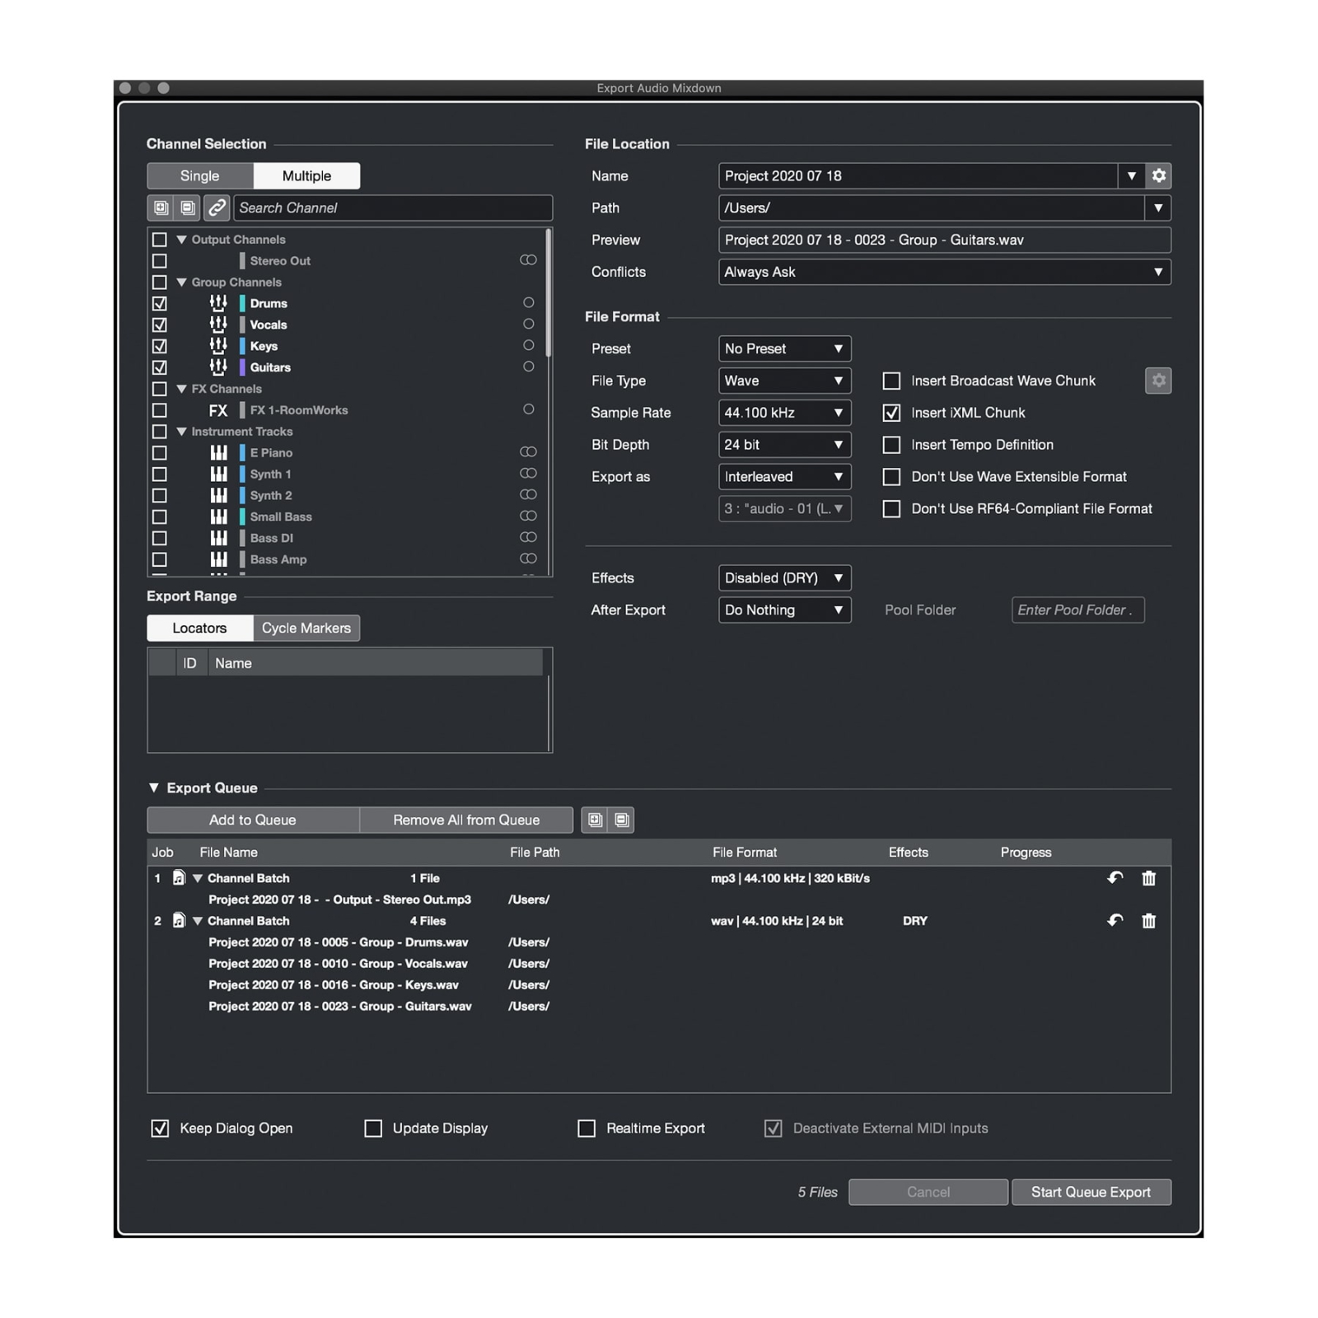The height and width of the screenshot is (1318, 1318).
Task: Switch to the Cycle Markers tab
Action: (306, 628)
